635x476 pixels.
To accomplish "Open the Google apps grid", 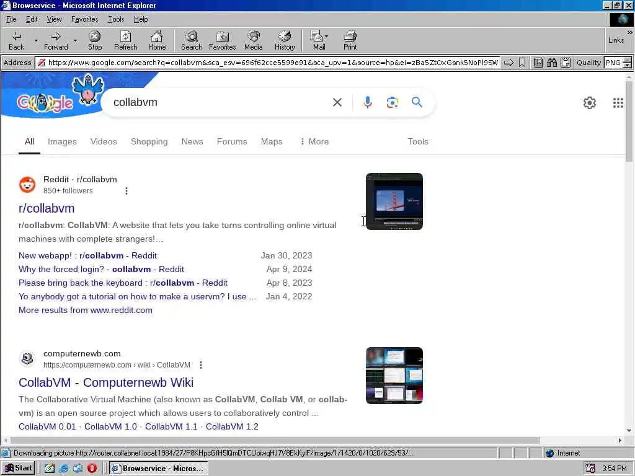I will (618, 103).
